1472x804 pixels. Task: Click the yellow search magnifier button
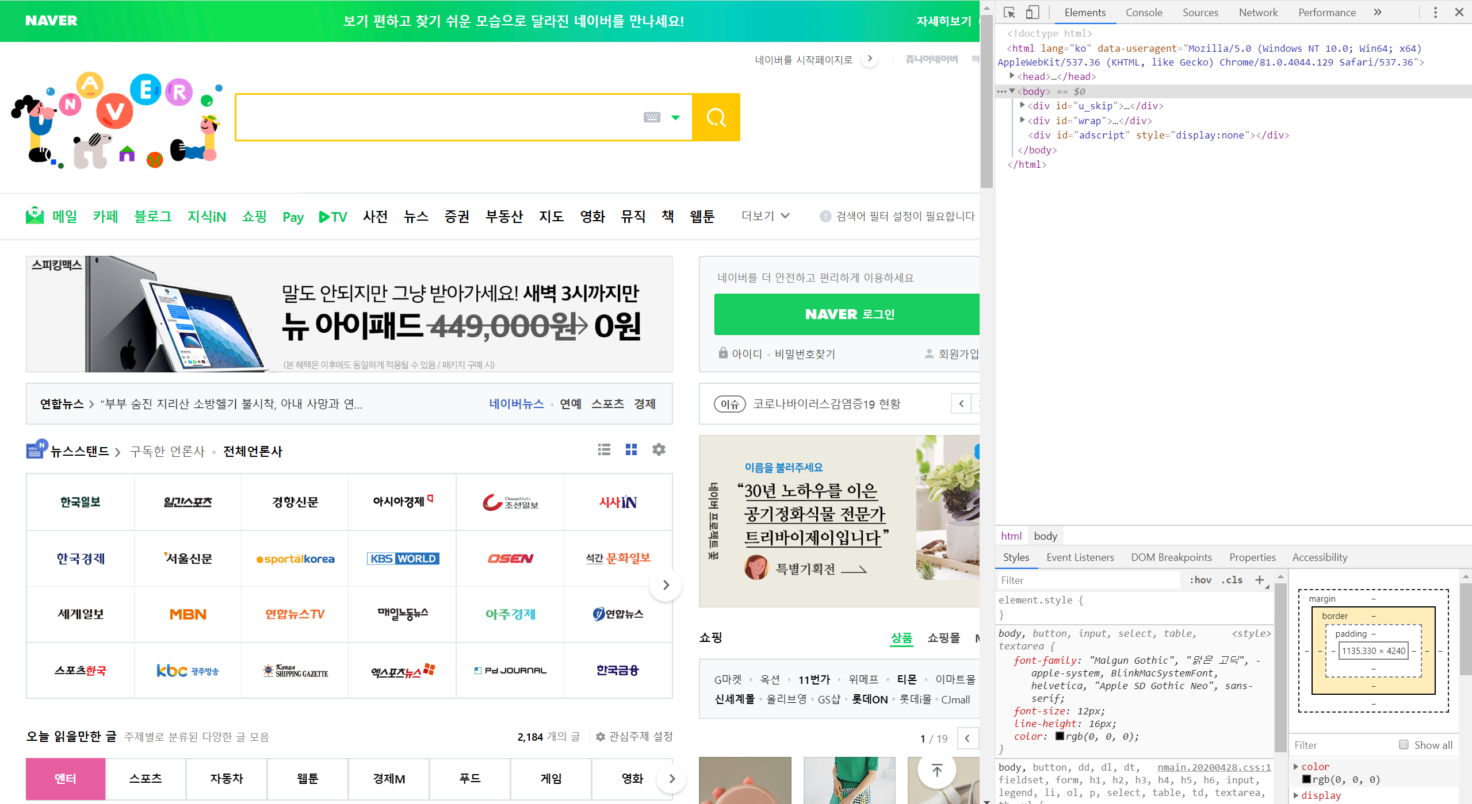point(716,118)
